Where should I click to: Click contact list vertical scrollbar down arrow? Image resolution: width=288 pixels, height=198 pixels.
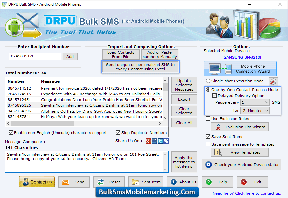165,118
